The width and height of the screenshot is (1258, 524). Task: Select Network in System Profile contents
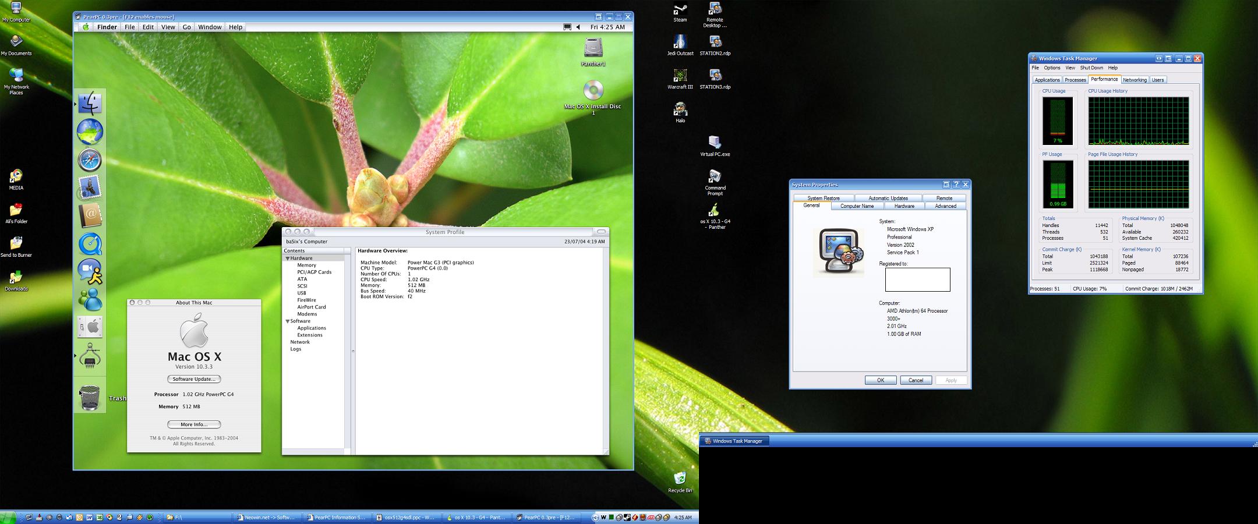[x=300, y=342]
